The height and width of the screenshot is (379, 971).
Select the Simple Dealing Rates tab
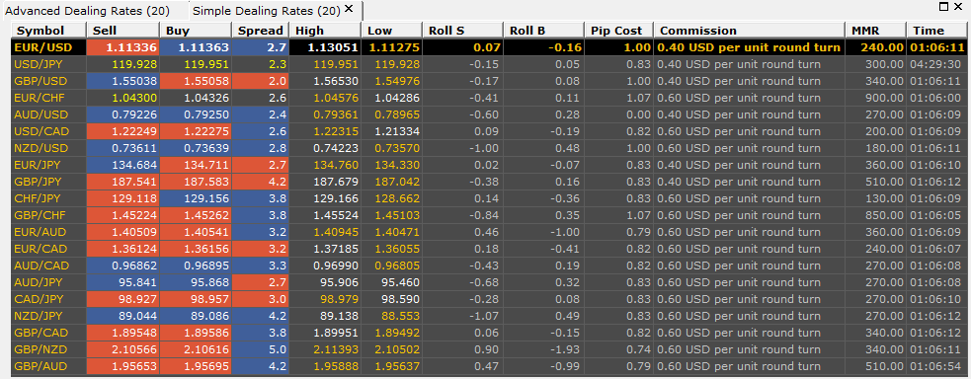pos(266,11)
